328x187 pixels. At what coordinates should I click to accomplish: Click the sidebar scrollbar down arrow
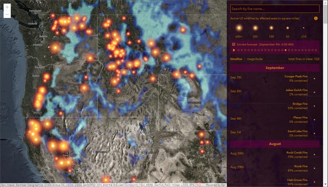click(325, 185)
